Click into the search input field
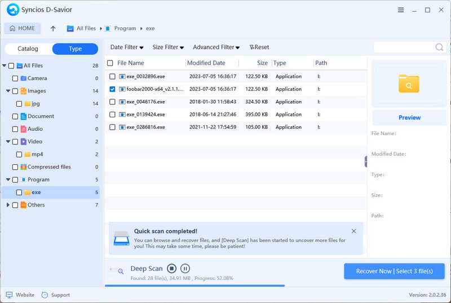This screenshot has height=303, width=451. pyautogui.click(x=404, y=47)
